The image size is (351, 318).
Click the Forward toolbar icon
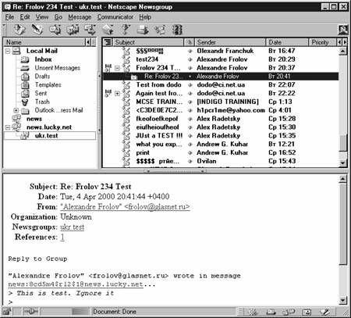[90, 30]
